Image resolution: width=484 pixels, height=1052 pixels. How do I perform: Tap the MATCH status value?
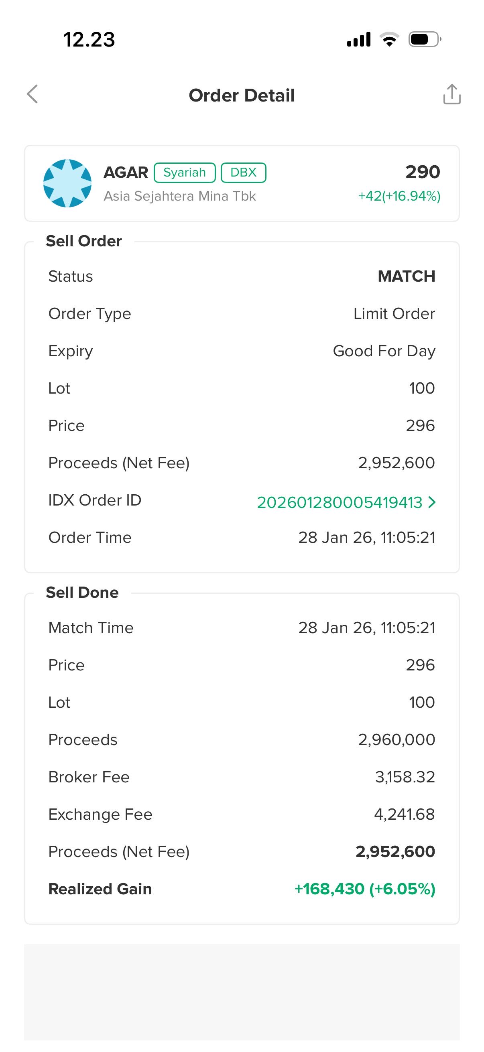[407, 276]
